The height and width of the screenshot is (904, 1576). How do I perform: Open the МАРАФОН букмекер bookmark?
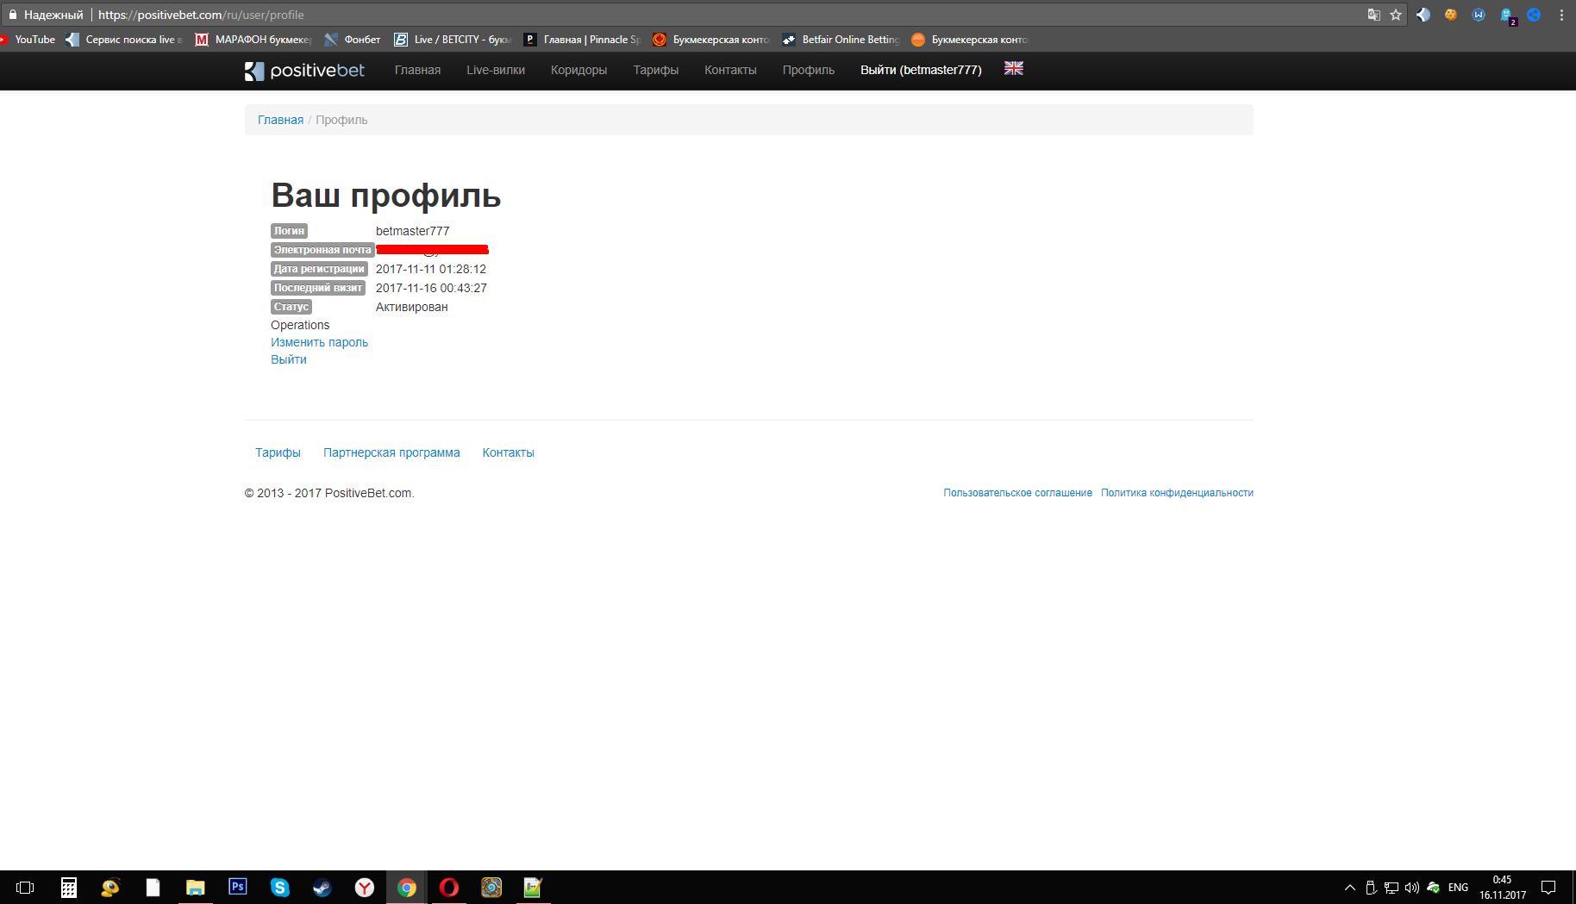(x=257, y=39)
